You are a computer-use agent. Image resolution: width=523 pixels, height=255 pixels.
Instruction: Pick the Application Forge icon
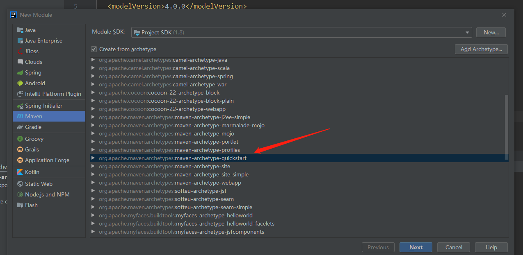(x=20, y=160)
